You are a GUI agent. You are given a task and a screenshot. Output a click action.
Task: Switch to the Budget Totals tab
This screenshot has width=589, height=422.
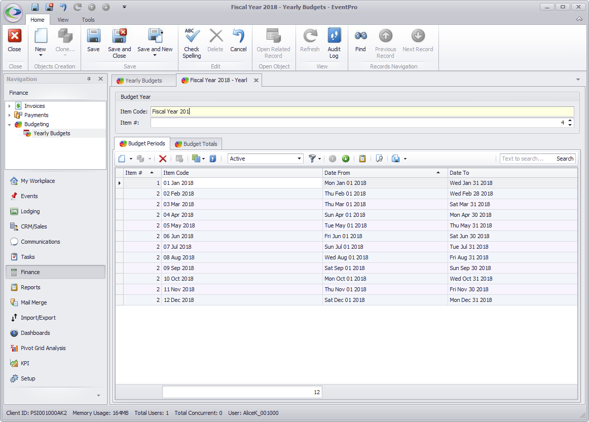point(196,144)
